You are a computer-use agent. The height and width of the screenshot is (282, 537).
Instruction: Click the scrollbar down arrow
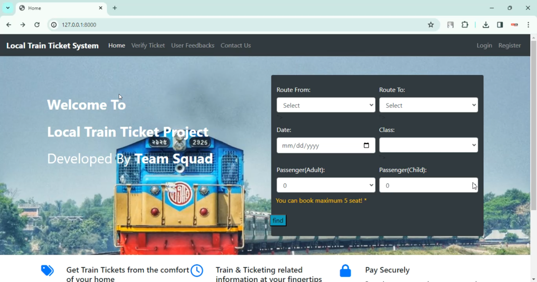[x=533, y=279]
